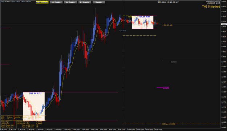
Task: Click the USDCHF M15 symbol label top right
Action: [213, 3]
